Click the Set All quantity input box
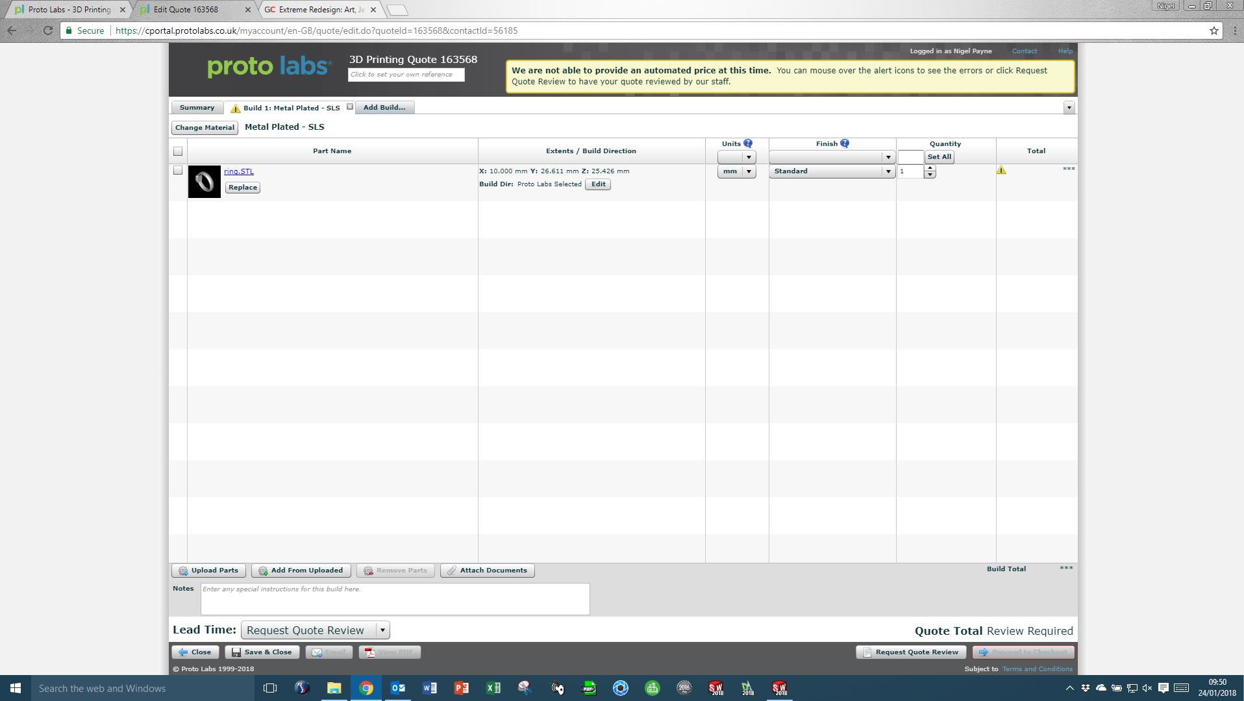 910,157
